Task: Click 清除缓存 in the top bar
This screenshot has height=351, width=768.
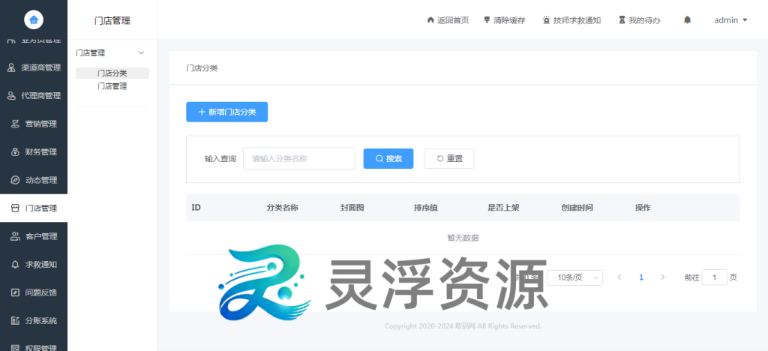Action: [505, 20]
